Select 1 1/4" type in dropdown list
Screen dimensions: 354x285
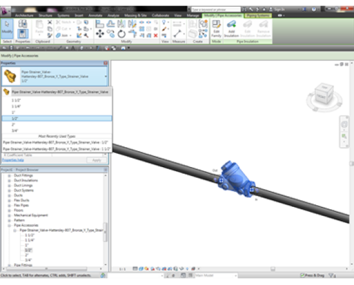coord(57,106)
